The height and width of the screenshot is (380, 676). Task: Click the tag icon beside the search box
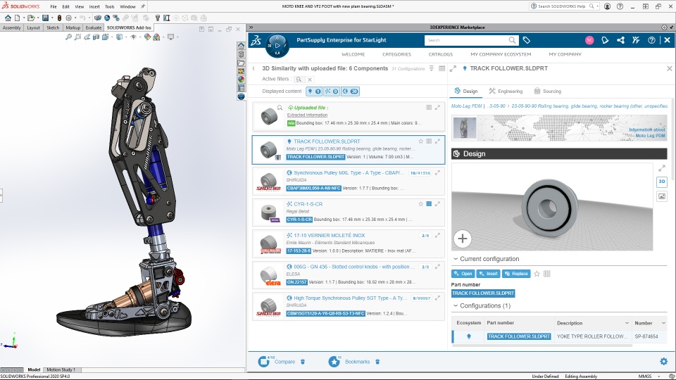coord(527,40)
